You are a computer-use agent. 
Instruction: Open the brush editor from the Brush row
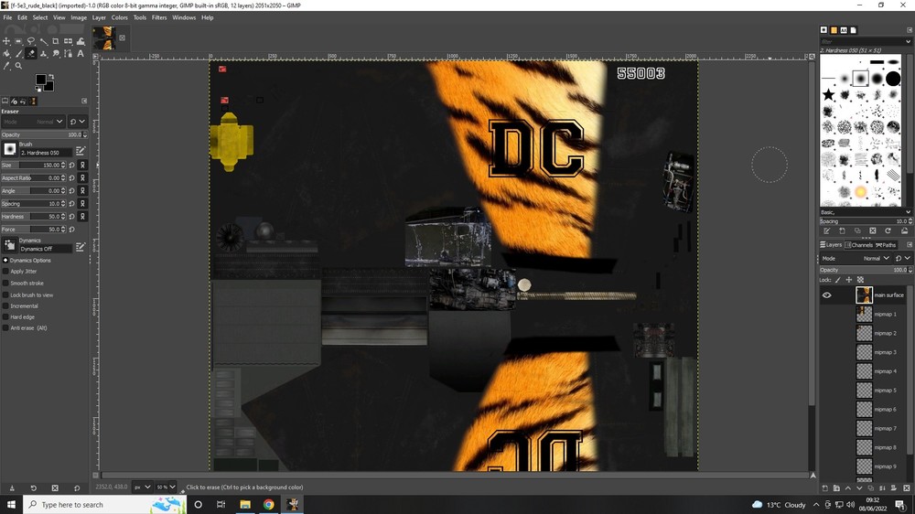81,151
